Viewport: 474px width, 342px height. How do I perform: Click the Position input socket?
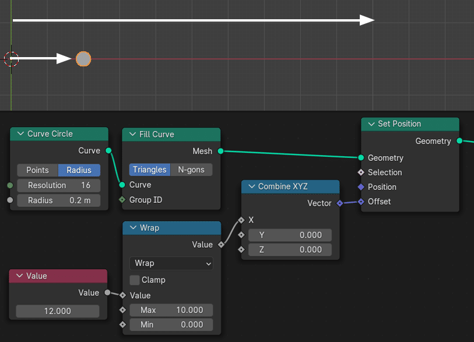tap(361, 187)
